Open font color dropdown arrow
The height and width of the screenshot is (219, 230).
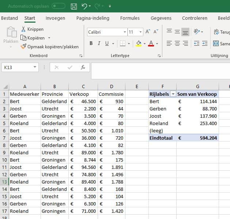(157, 44)
